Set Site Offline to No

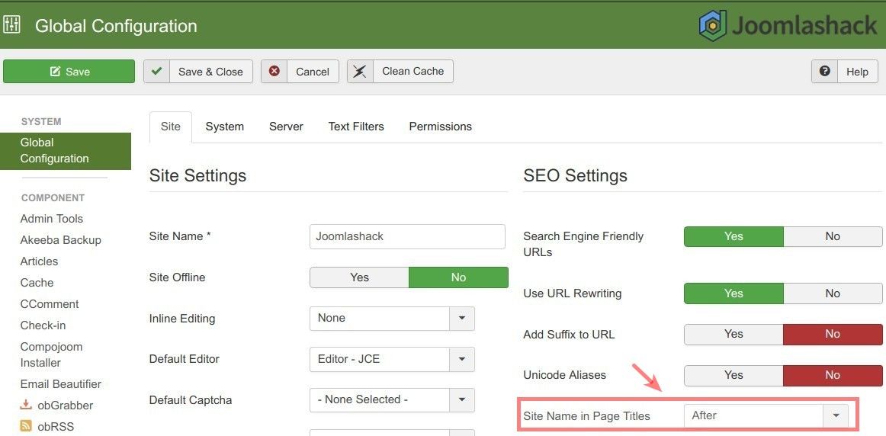pos(458,277)
